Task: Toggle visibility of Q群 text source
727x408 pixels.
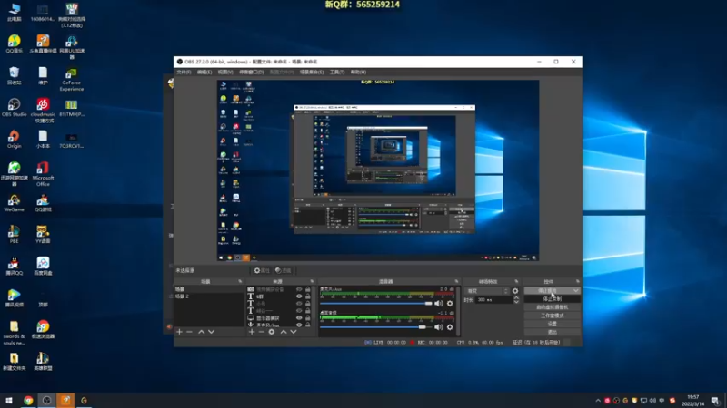Action: coord(299,296)
